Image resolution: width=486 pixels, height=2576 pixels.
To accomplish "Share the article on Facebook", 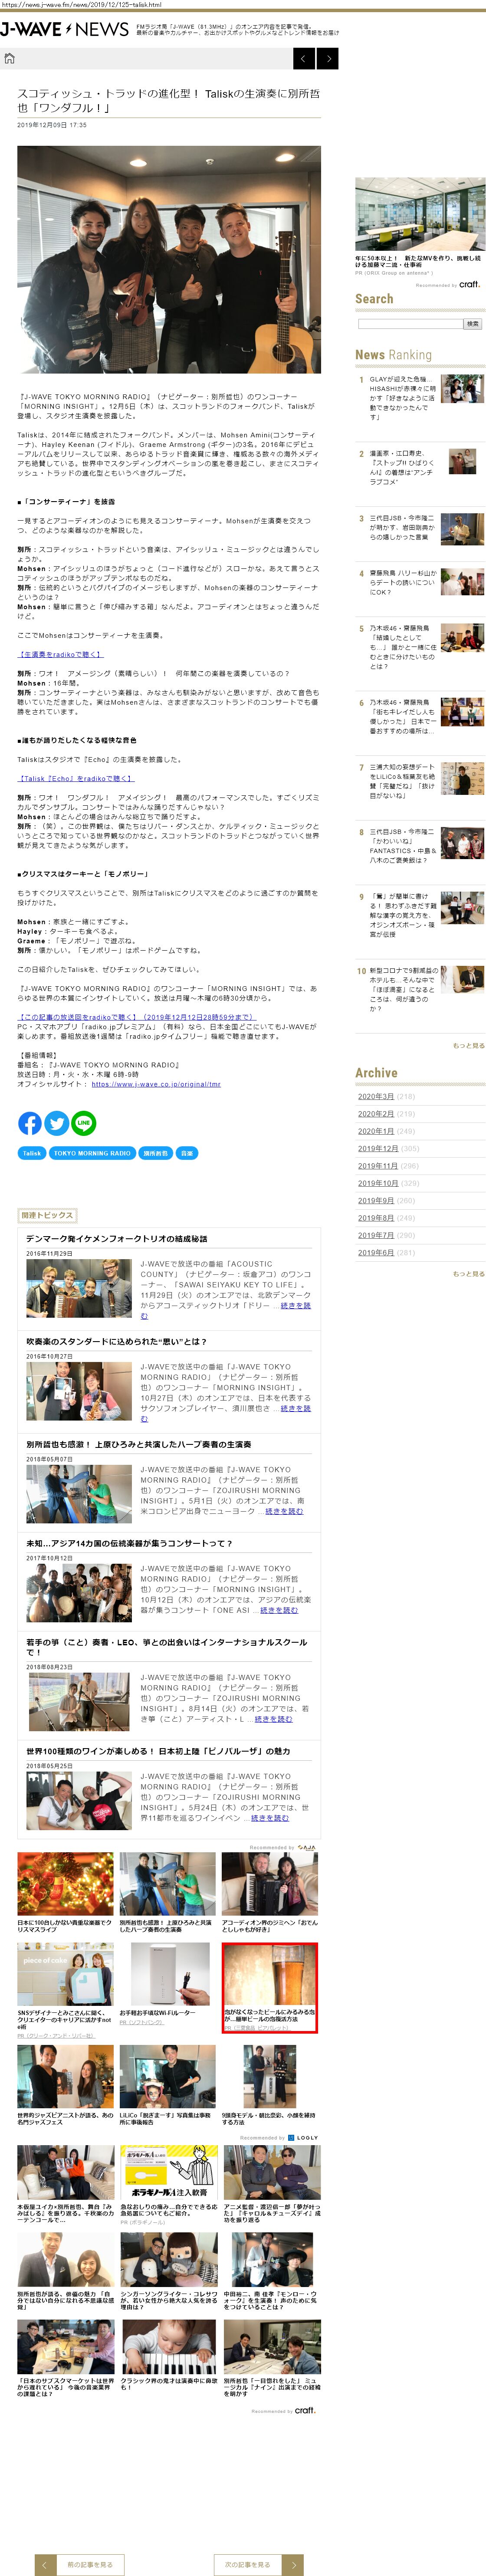I will click(x=30, y=1123).
